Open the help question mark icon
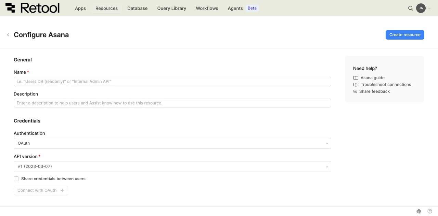 tap(430, 211)
